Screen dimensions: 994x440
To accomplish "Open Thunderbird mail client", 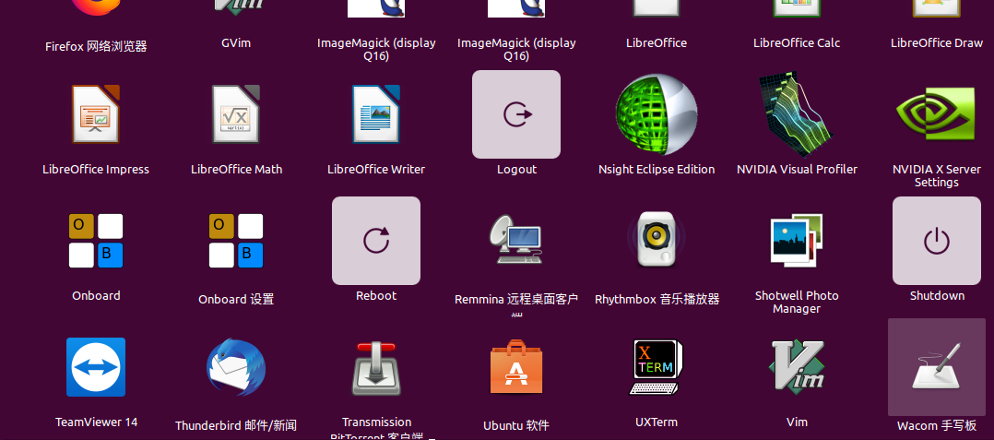I will (x=236, y=367).
